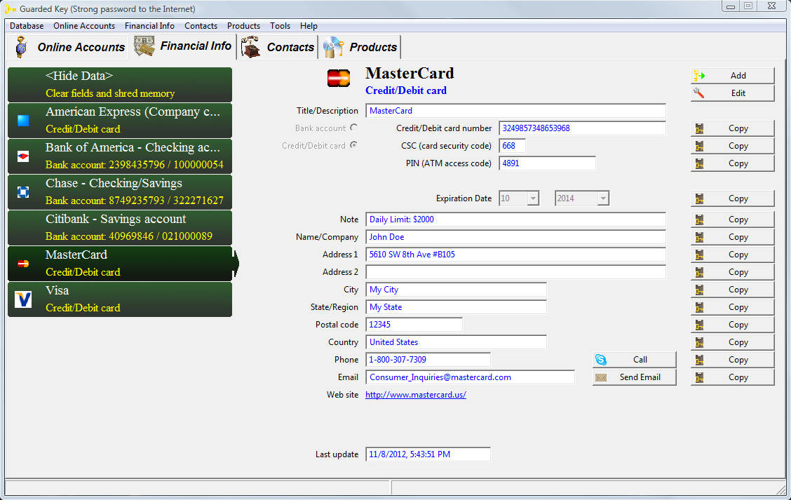Click the State/Region field
The image size is (791, 500).
point(456,307)
